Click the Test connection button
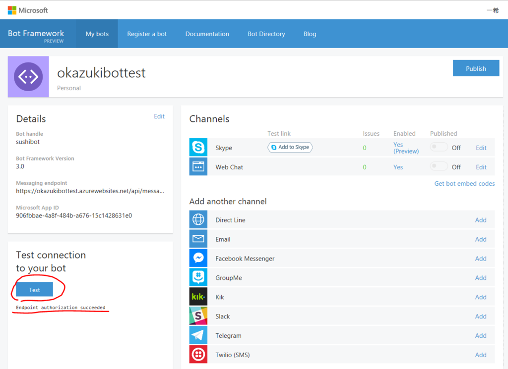508x369 pixels. pyautogui.click(x=34, y=289)
